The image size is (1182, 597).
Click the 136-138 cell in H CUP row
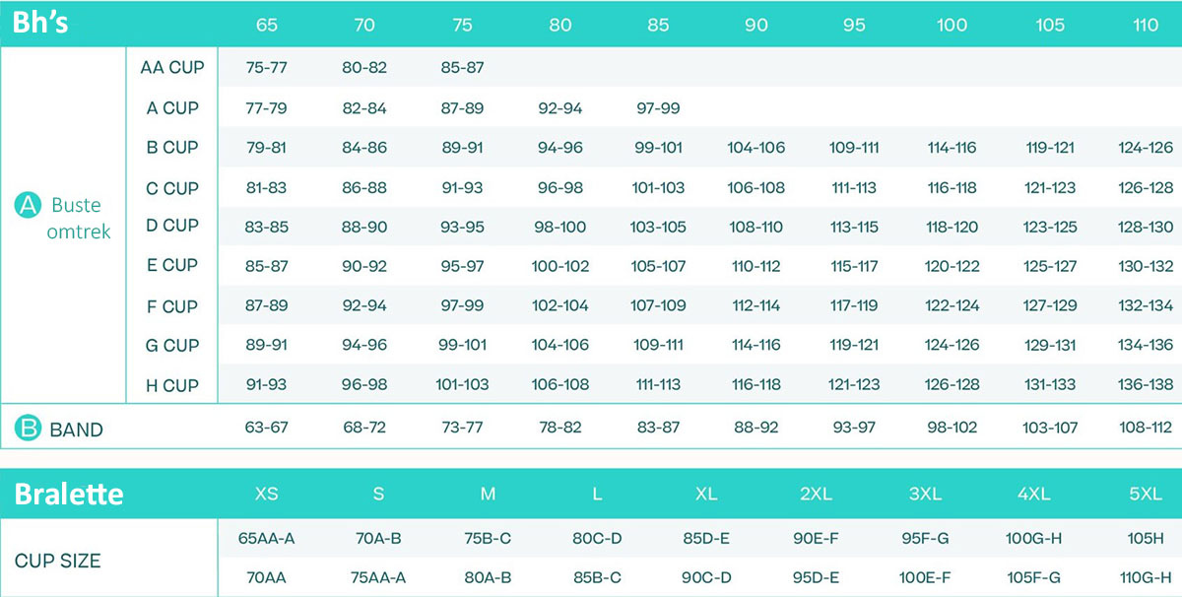[1146, 385]
